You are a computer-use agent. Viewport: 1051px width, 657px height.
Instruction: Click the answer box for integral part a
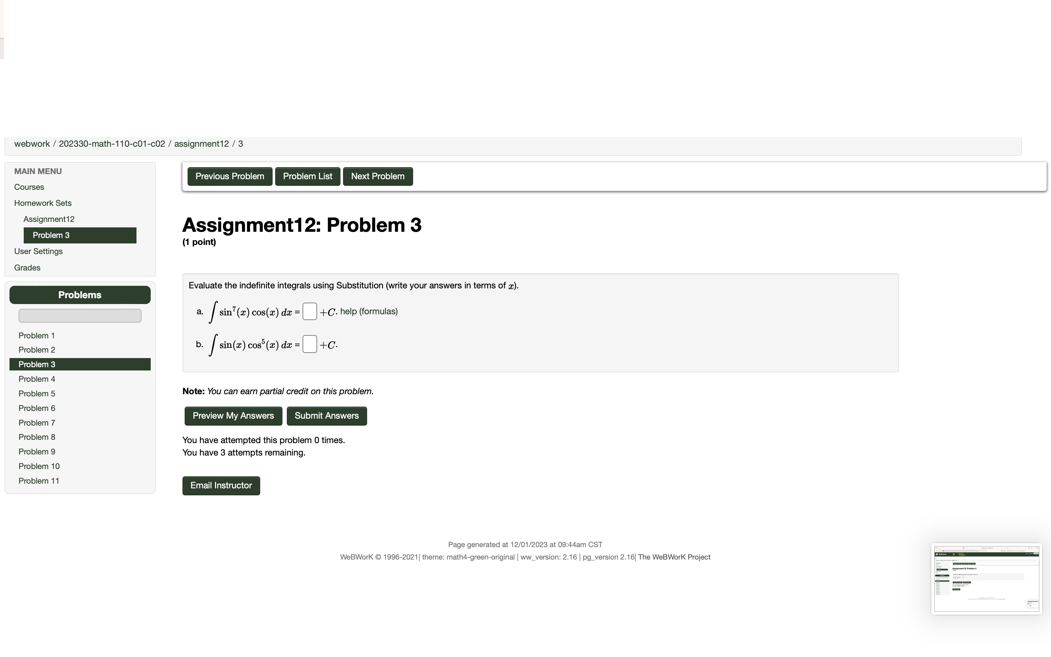point(309,311)
